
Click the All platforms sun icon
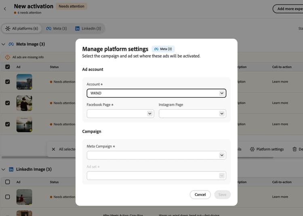click(8, 28)
